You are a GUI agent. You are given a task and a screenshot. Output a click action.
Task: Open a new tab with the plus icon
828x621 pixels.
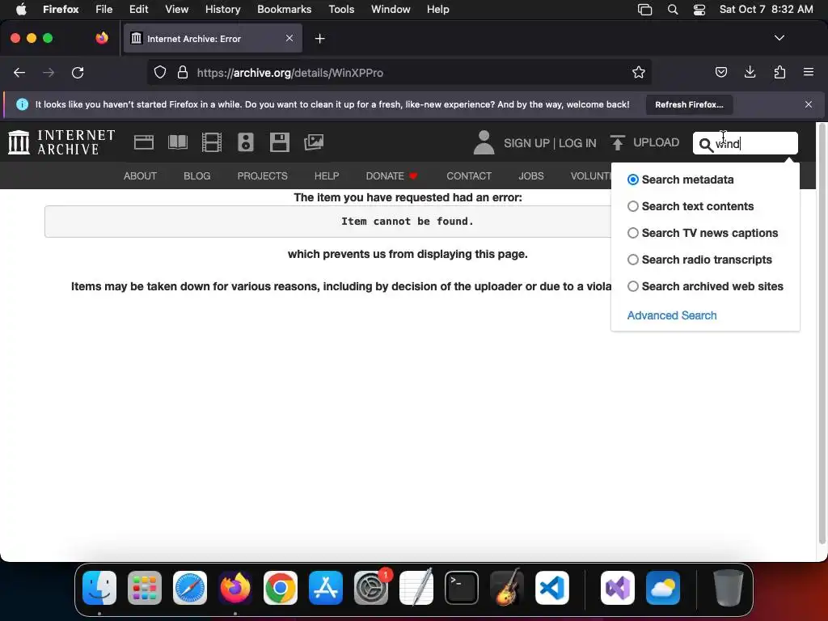[x=319, y=39]
